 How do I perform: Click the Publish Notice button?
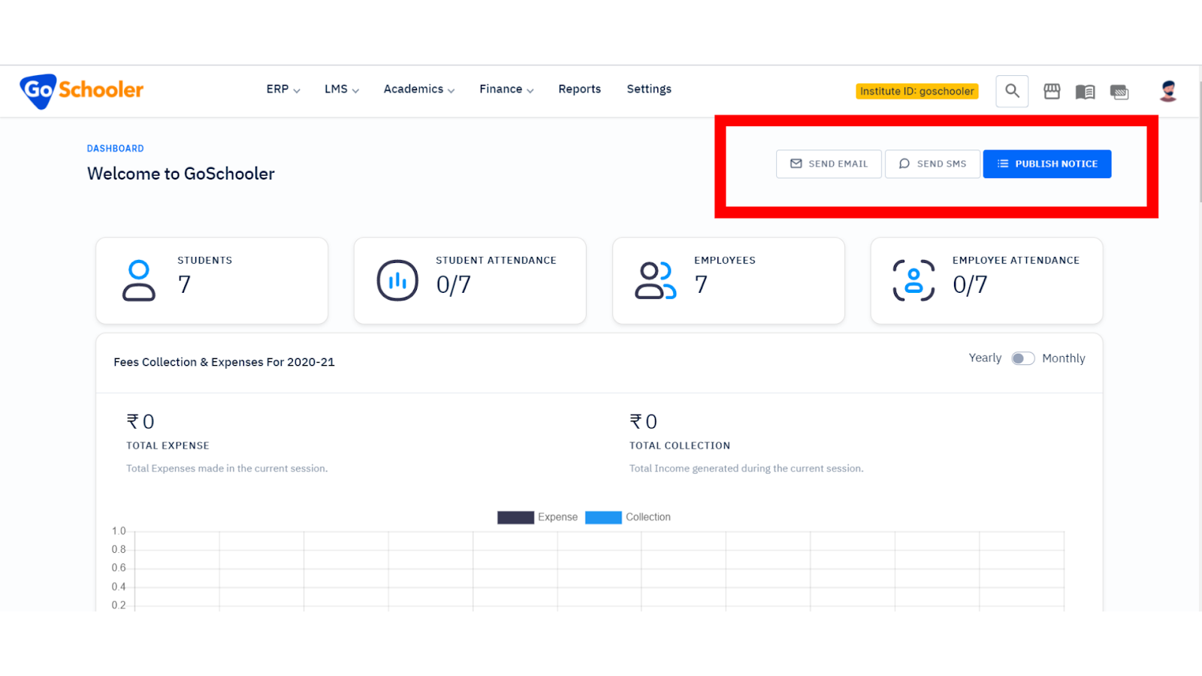pos(1047,164)
